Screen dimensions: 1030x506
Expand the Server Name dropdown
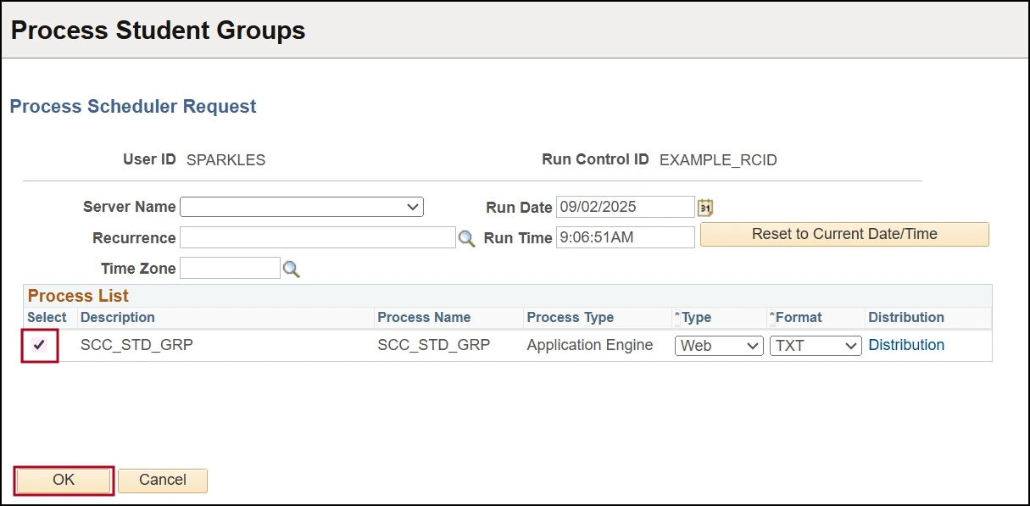click(302, 207)
